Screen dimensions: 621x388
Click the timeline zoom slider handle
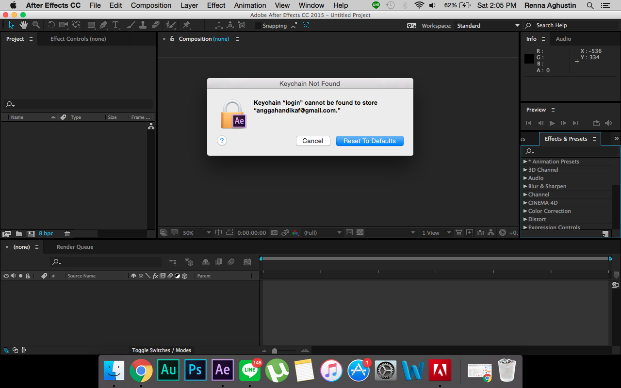point(275,351)
